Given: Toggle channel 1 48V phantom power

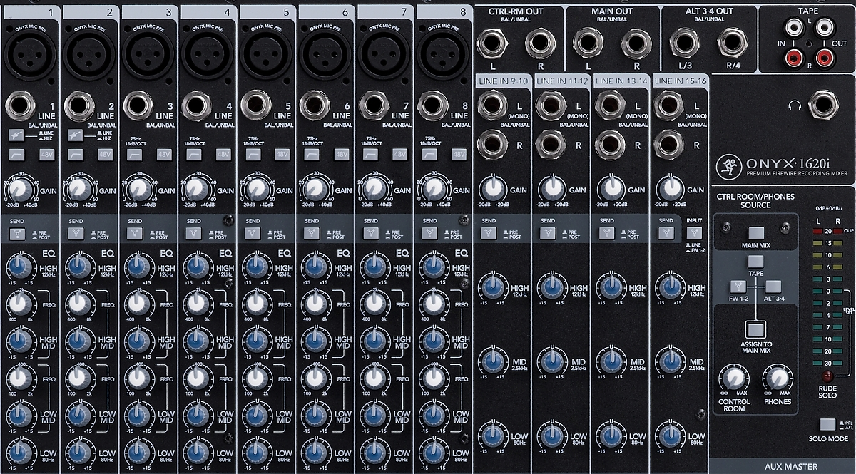Looking at the screenshot, I should point(46,154).
